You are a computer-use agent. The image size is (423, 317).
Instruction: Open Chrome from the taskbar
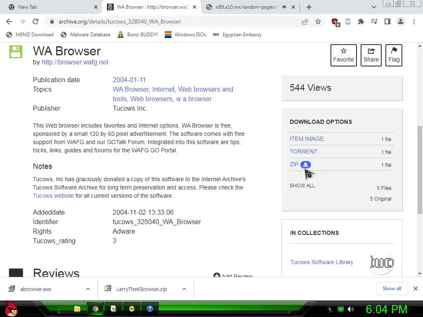(x=95, y=309)
